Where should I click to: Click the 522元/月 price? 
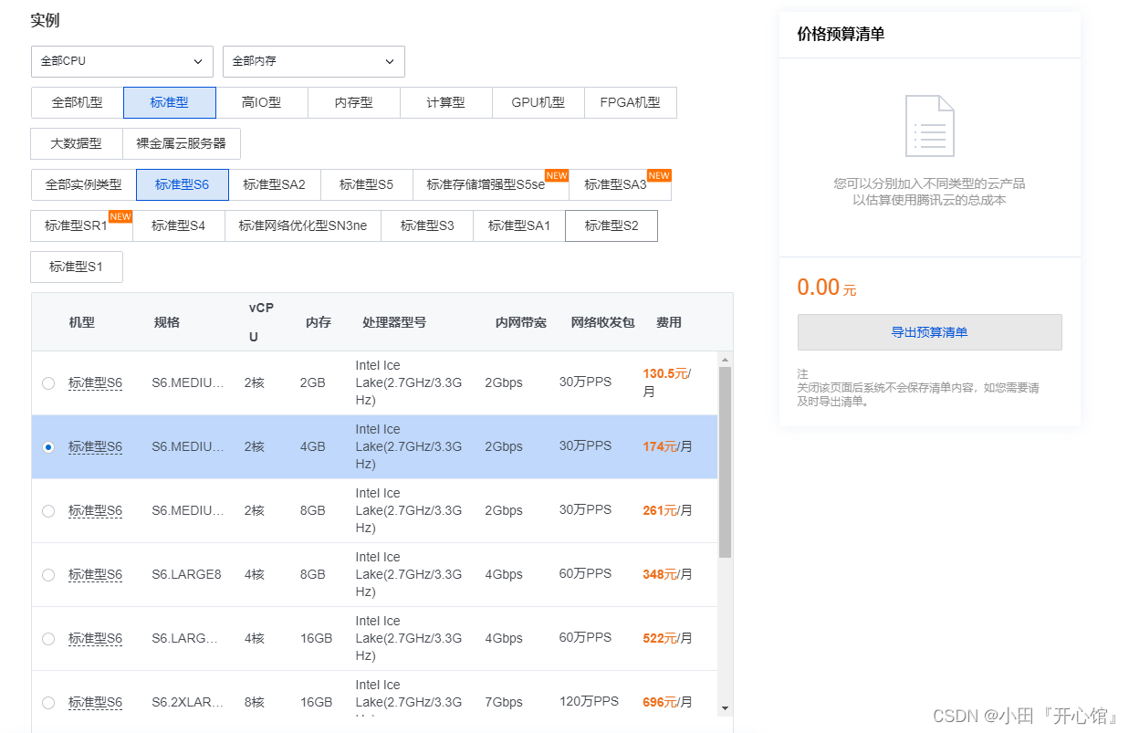coord(668,639)
